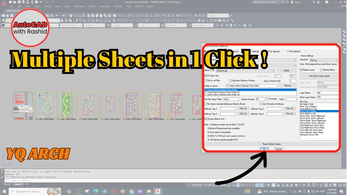Screen dimensions: 347x195
Task: Enable the Plot to .plt Files checkbox
Action: click(x=205, y=80)
